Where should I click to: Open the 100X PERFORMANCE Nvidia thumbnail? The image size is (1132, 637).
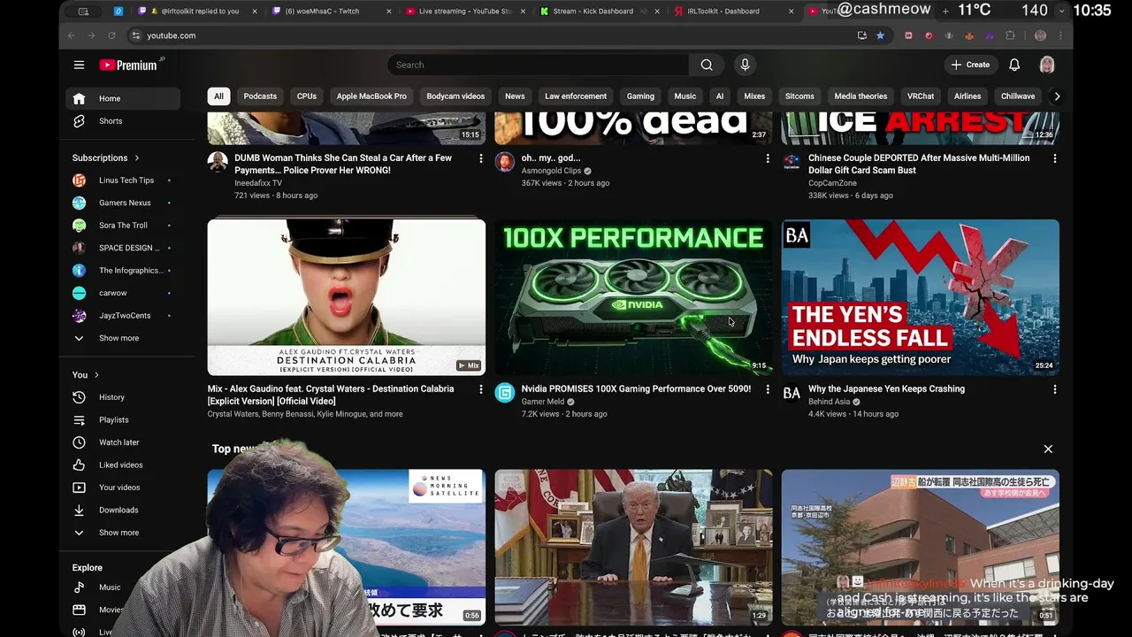633,297
